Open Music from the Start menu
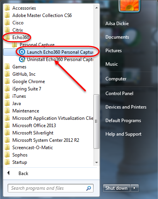Viewport: 158px width, 199px height. (112, 64)
